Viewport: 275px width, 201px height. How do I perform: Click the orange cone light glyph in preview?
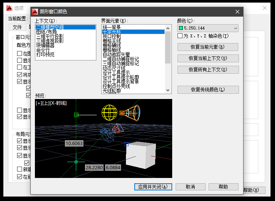coord(130,112)
